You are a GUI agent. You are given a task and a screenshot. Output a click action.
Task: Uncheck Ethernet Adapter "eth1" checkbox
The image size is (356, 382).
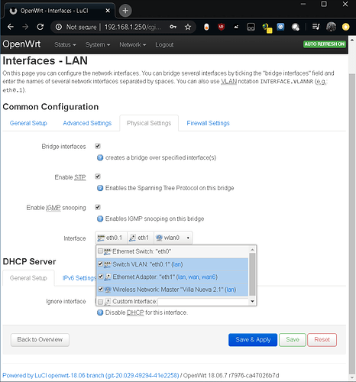[101, 277]
